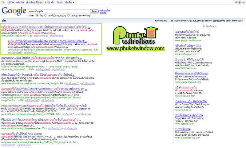The image size is (246, 148).
Task: Open the กลุ่มข่าว (Groups) link
Action: [20, 2]
